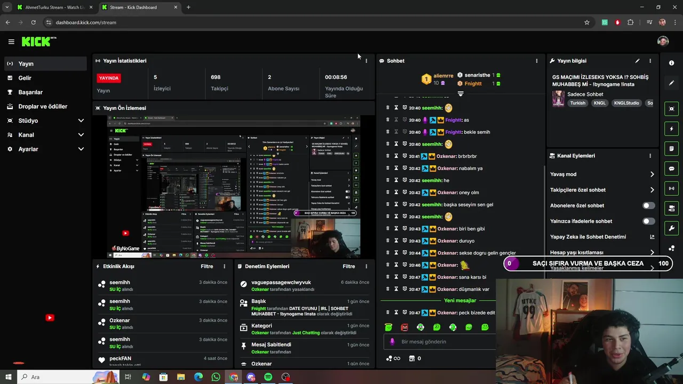Click the stream preview thumbnail

(233, 187)
